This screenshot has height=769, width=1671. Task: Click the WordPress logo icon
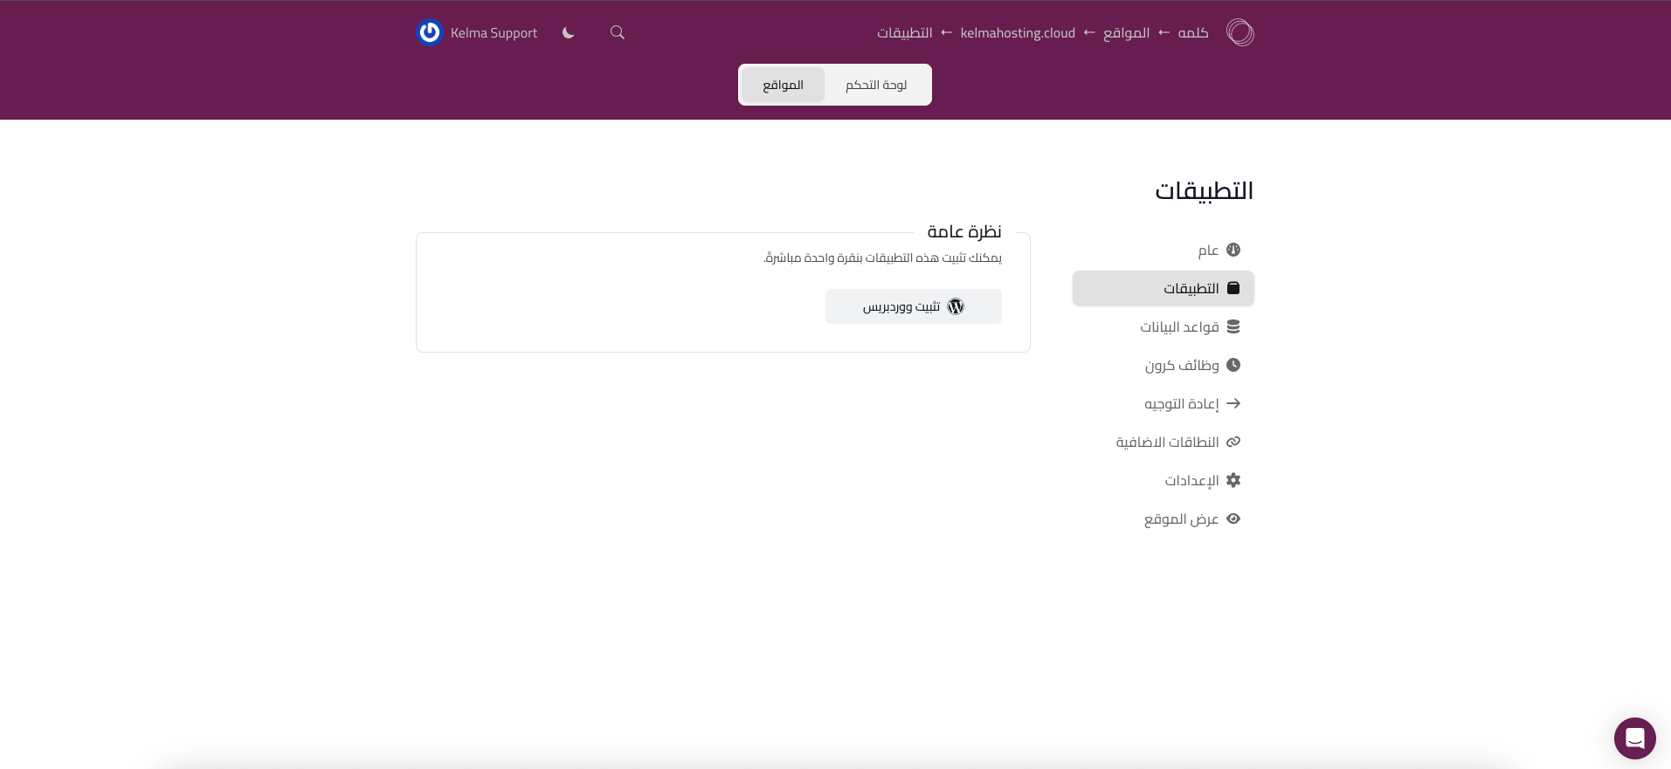[956, 306]
